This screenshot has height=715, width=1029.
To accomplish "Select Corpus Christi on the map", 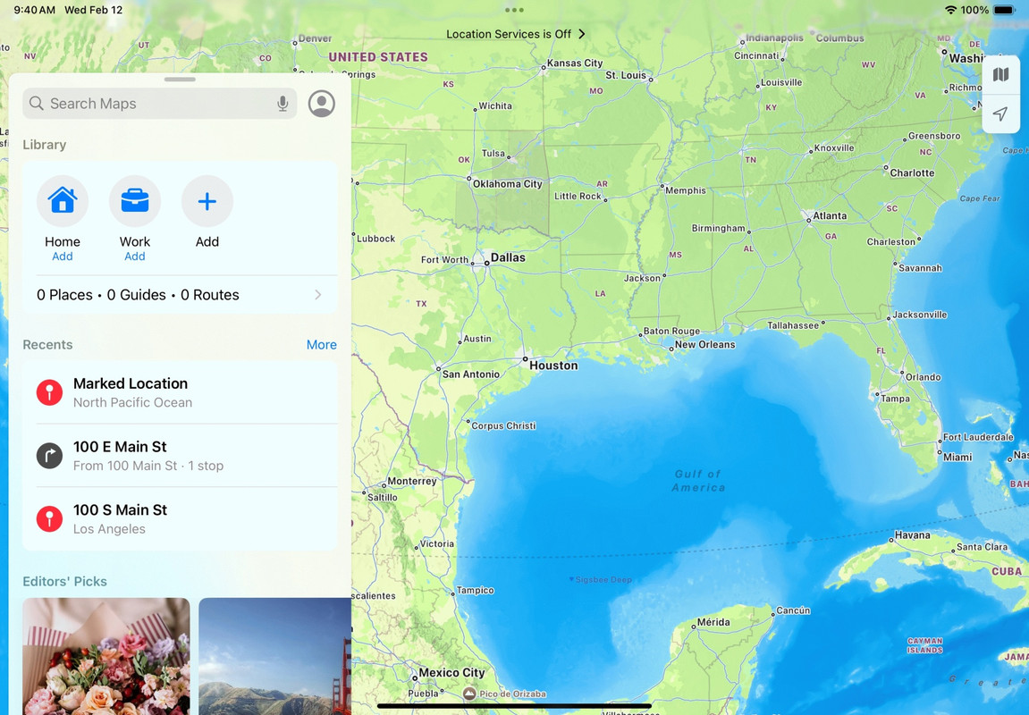I will coord(503,425).
